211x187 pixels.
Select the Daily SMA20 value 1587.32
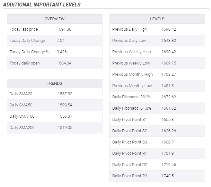pos(65,94)
